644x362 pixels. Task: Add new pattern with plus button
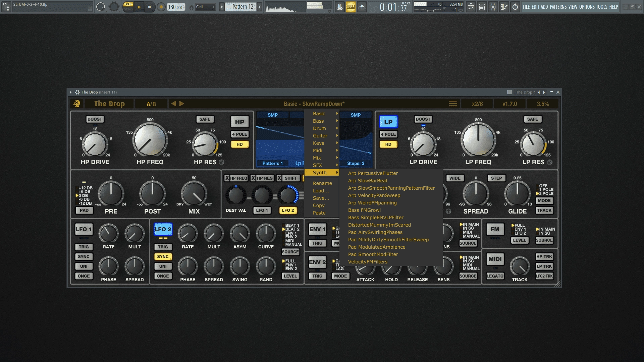point(259,7)
